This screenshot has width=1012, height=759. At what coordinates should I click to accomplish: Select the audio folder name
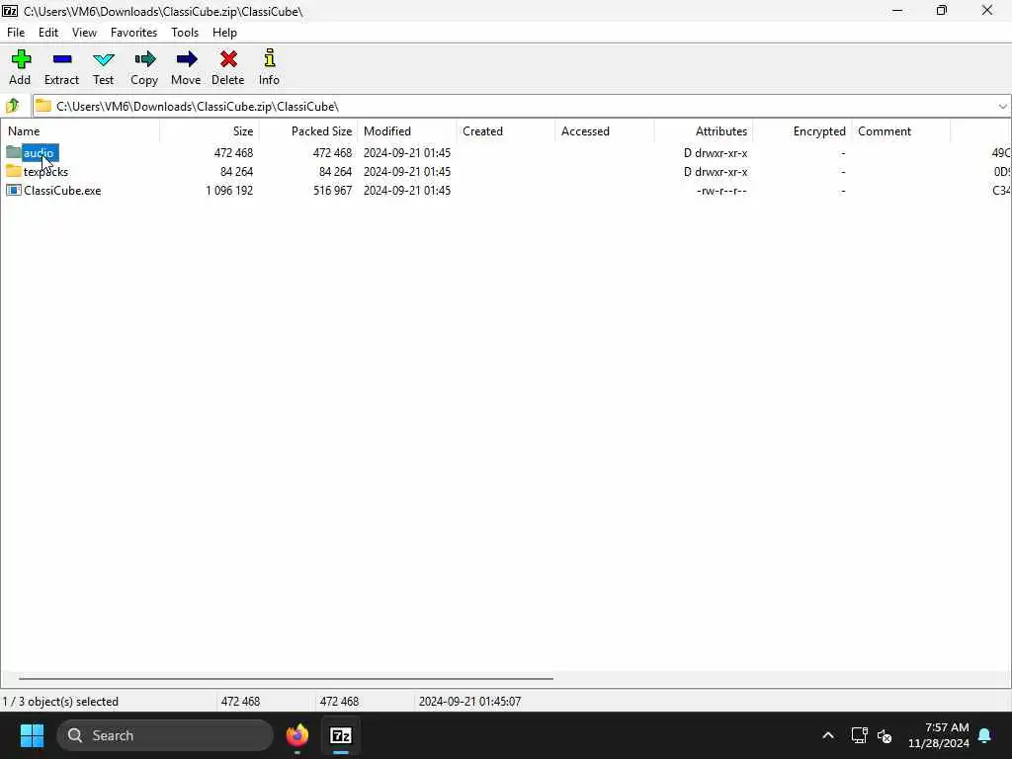point(39,152)
